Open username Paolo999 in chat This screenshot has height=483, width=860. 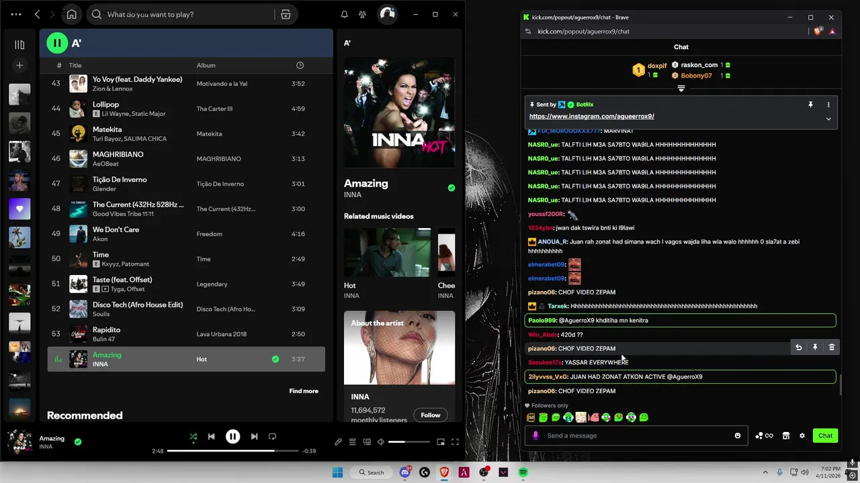542,321
